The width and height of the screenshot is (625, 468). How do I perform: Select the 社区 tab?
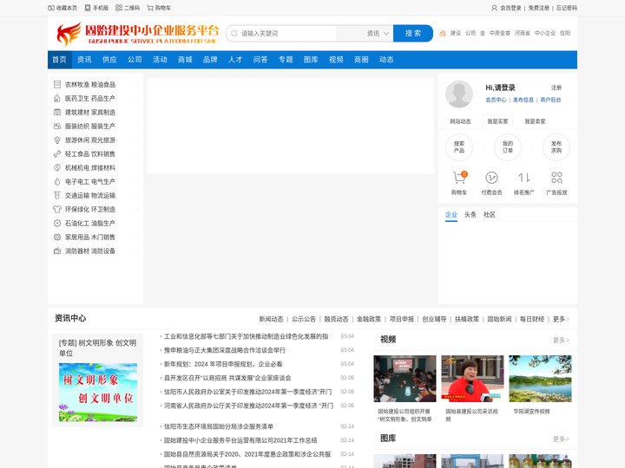tap(490, 215)
